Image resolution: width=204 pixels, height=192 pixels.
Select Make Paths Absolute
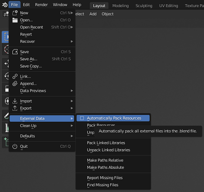[113, 167]
